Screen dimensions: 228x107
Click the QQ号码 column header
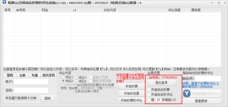pos(28,10)
